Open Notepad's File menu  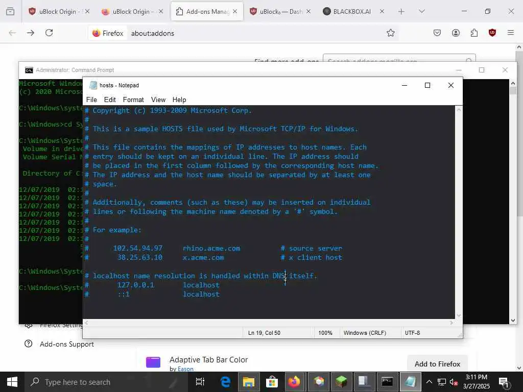point(91,100)
